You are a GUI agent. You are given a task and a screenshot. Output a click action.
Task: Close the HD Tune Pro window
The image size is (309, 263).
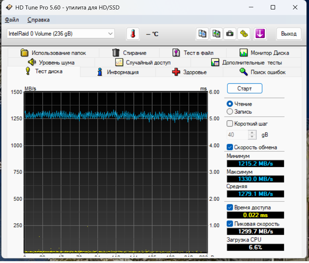pos(295,8)
